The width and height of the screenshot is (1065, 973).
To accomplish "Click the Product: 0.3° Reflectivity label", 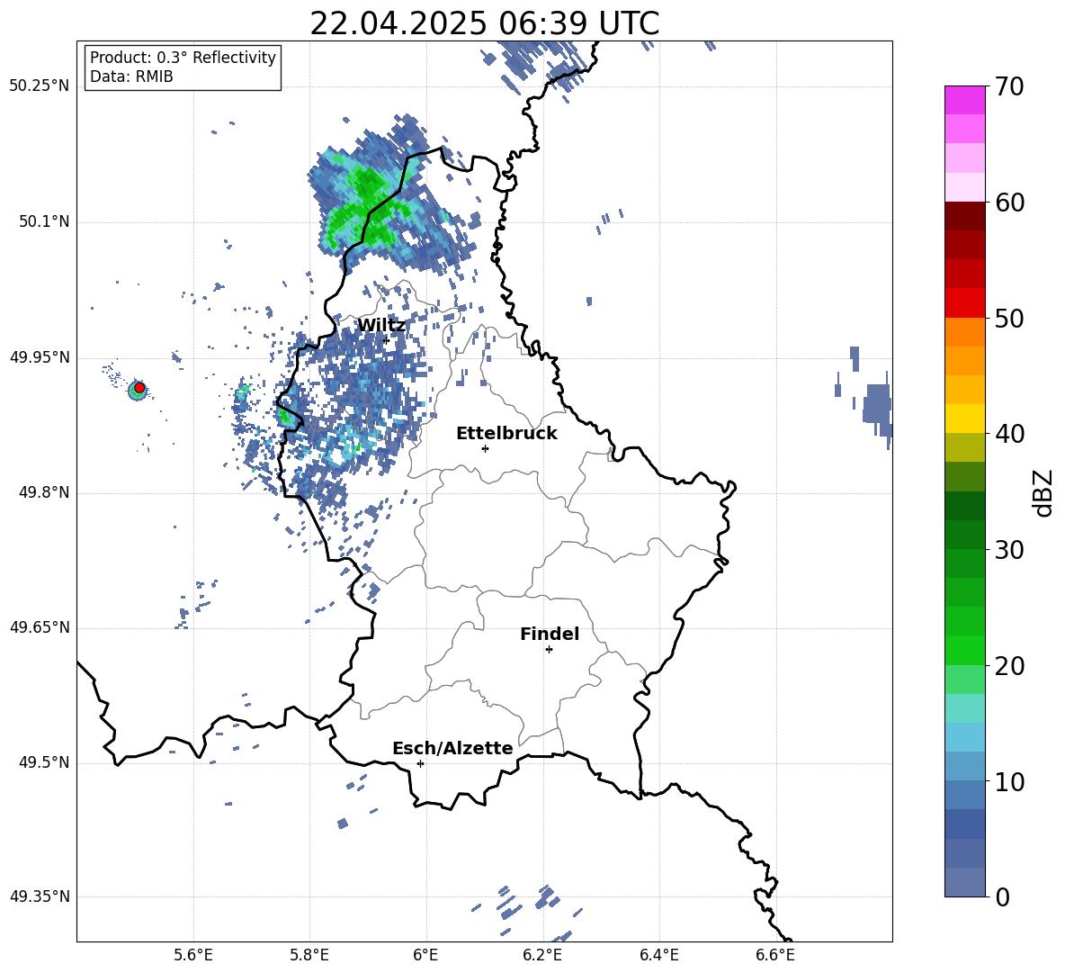I will point(183,58).
